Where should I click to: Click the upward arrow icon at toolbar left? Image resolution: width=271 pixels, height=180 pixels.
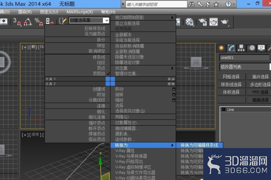[4, 22]
